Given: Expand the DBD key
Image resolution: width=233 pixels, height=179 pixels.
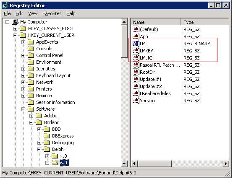Looking at the screenshot, I should [39, 129].
